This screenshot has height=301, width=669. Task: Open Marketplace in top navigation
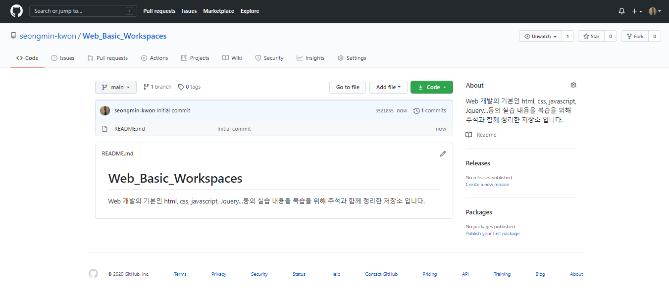click(x=218, y=11)
